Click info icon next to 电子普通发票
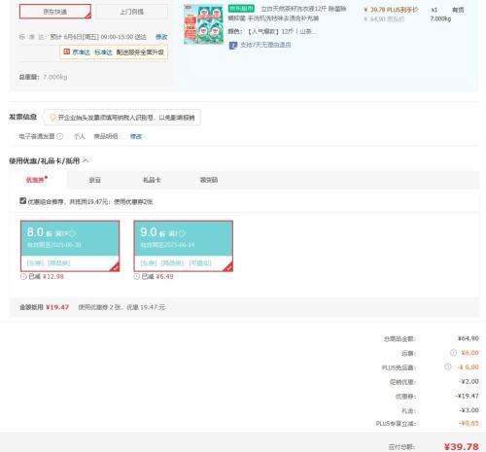Viewport: 486px width, 452px height. coord(59,136)
